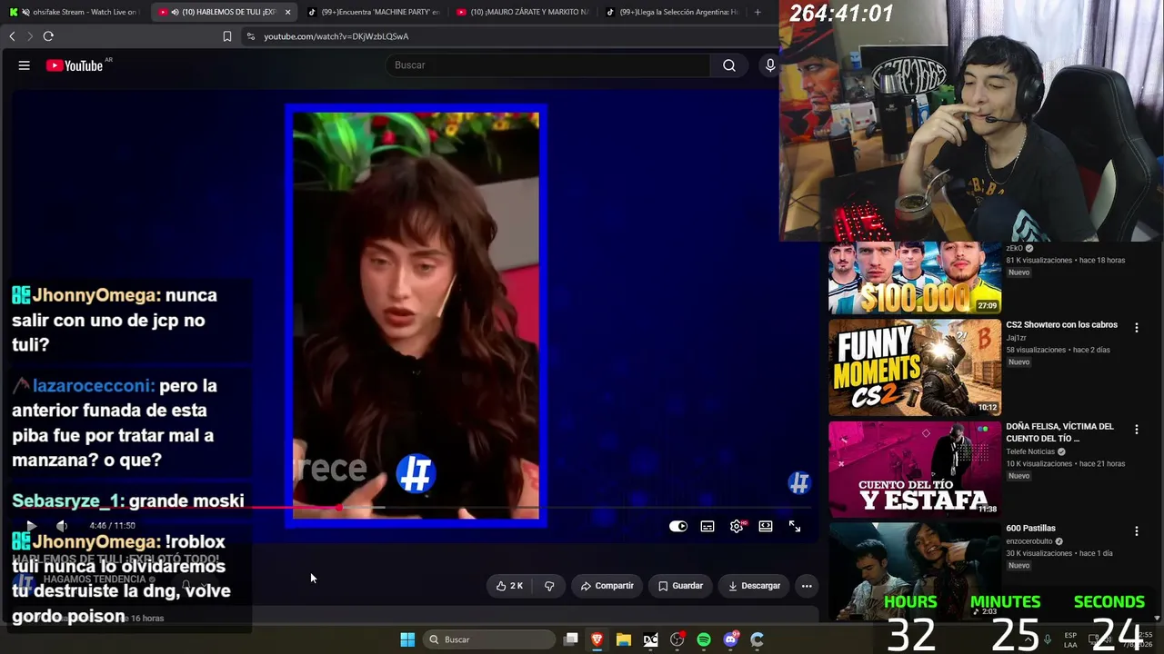Bookmark this page in the browser

227,36
